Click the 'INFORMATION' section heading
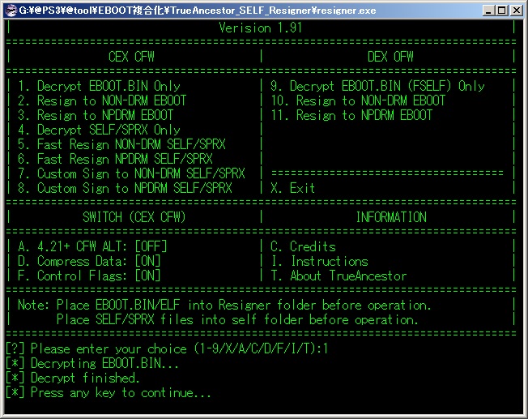Viewport: 528px width, 419px height. point(391,217)
